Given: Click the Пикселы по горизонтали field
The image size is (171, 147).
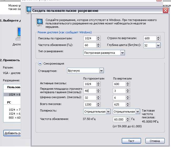Looking at the screenshot, I should tap(89, 38).
